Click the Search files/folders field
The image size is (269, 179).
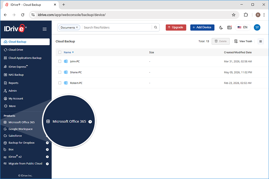(117, 27)
